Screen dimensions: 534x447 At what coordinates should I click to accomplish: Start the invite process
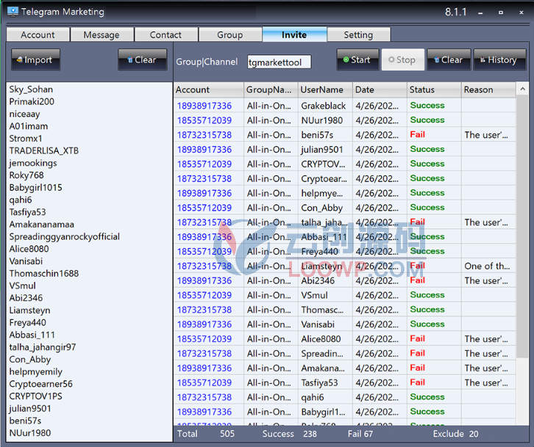357,60
